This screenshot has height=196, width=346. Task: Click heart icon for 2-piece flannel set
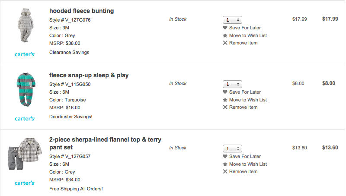click(225, 156)
